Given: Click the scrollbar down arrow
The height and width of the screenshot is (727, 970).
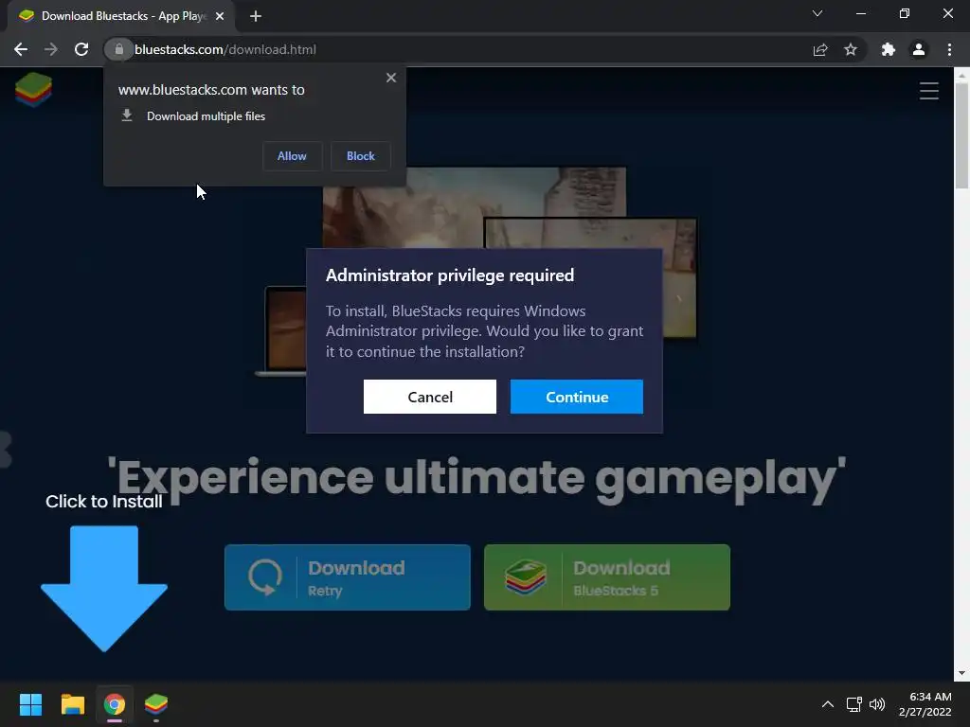Looking at the screenshot, I should (x=961, y=673).
